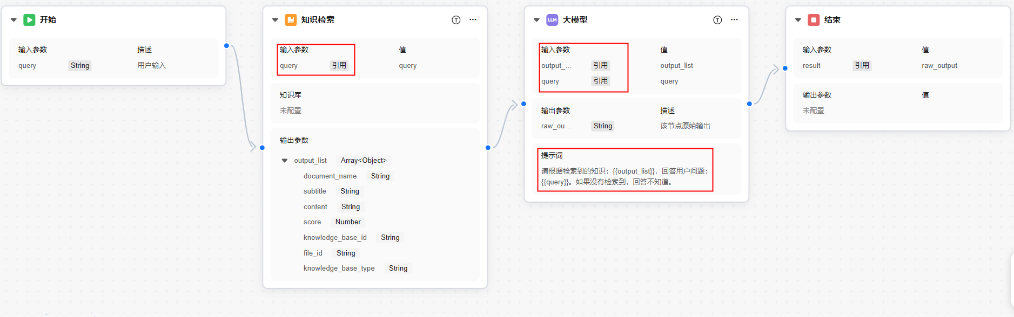
Task: Click the String type tag beside raw_output
Action: coord(603,126)
